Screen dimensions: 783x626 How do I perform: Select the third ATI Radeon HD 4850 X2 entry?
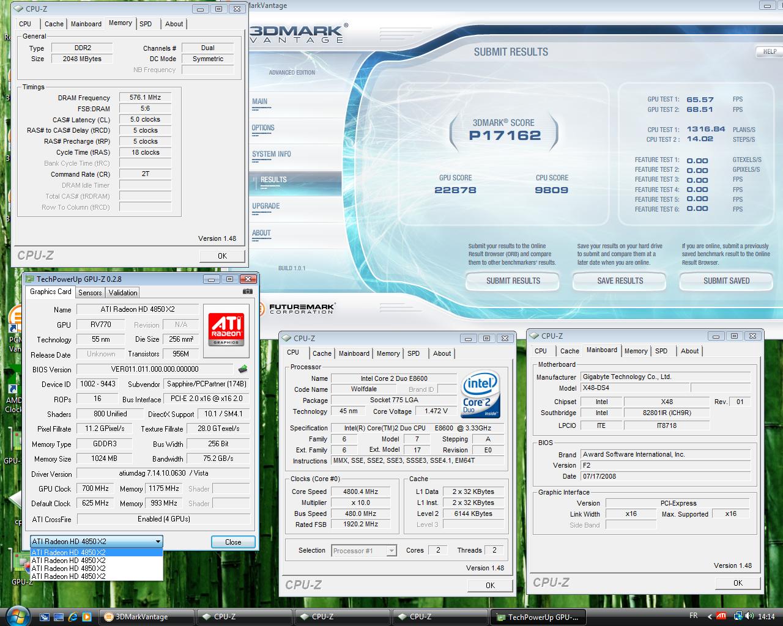pyautogui.click(x=97, y=568)
